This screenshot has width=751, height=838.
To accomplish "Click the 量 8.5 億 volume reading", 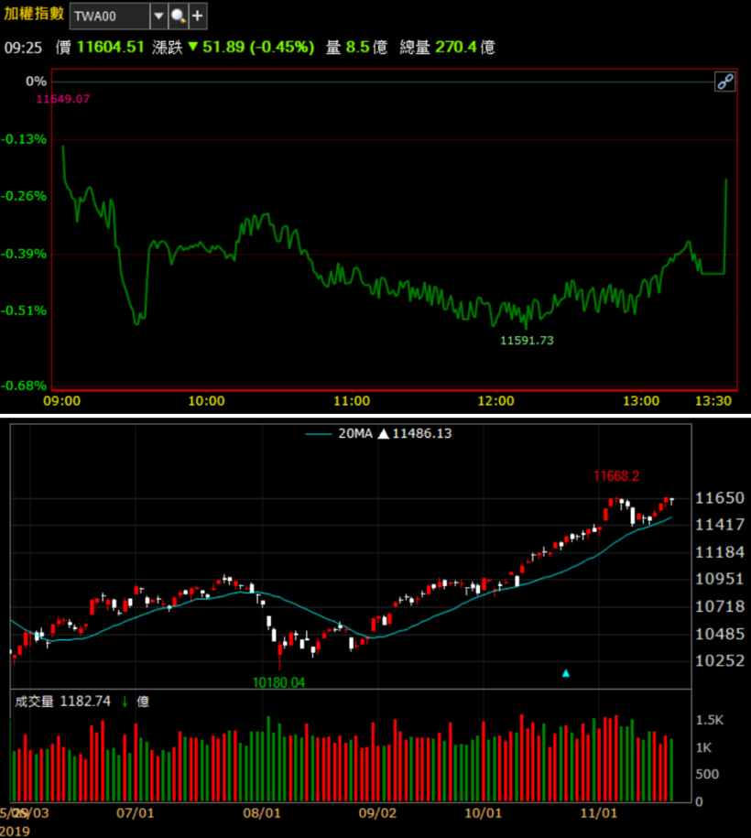I will coord(356,47).
